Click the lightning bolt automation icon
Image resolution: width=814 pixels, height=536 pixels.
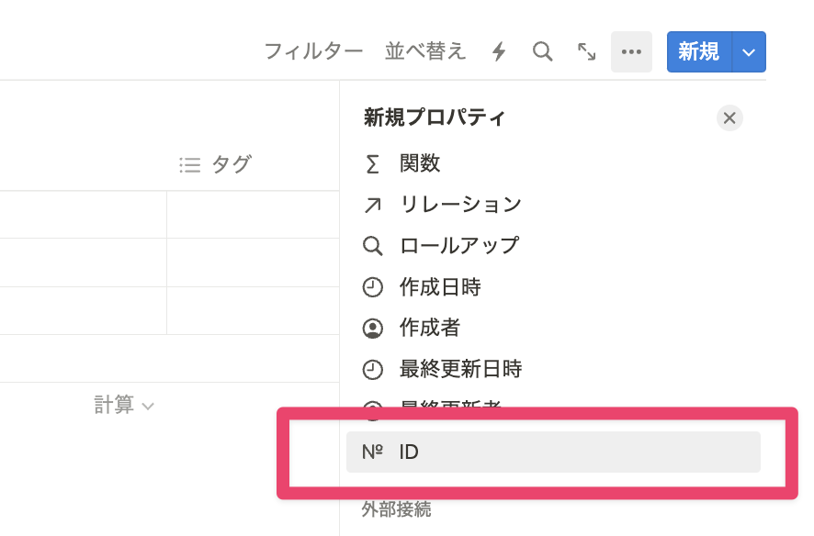499,51
